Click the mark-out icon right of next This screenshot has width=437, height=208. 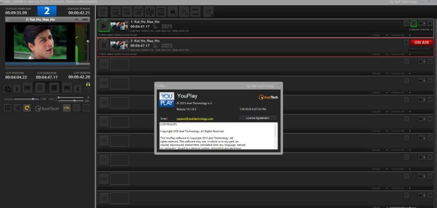click(x=78, y=88)
